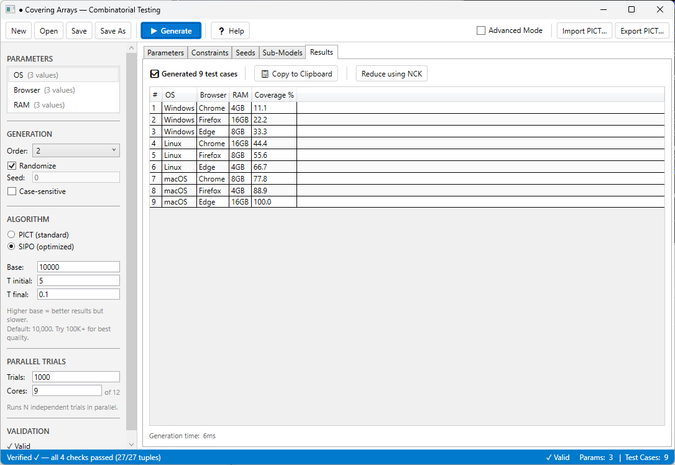Screen dimensions: 675x465
Task: Click Reduce using NCK
Action: pyautogui.click(x=391, y=73)
